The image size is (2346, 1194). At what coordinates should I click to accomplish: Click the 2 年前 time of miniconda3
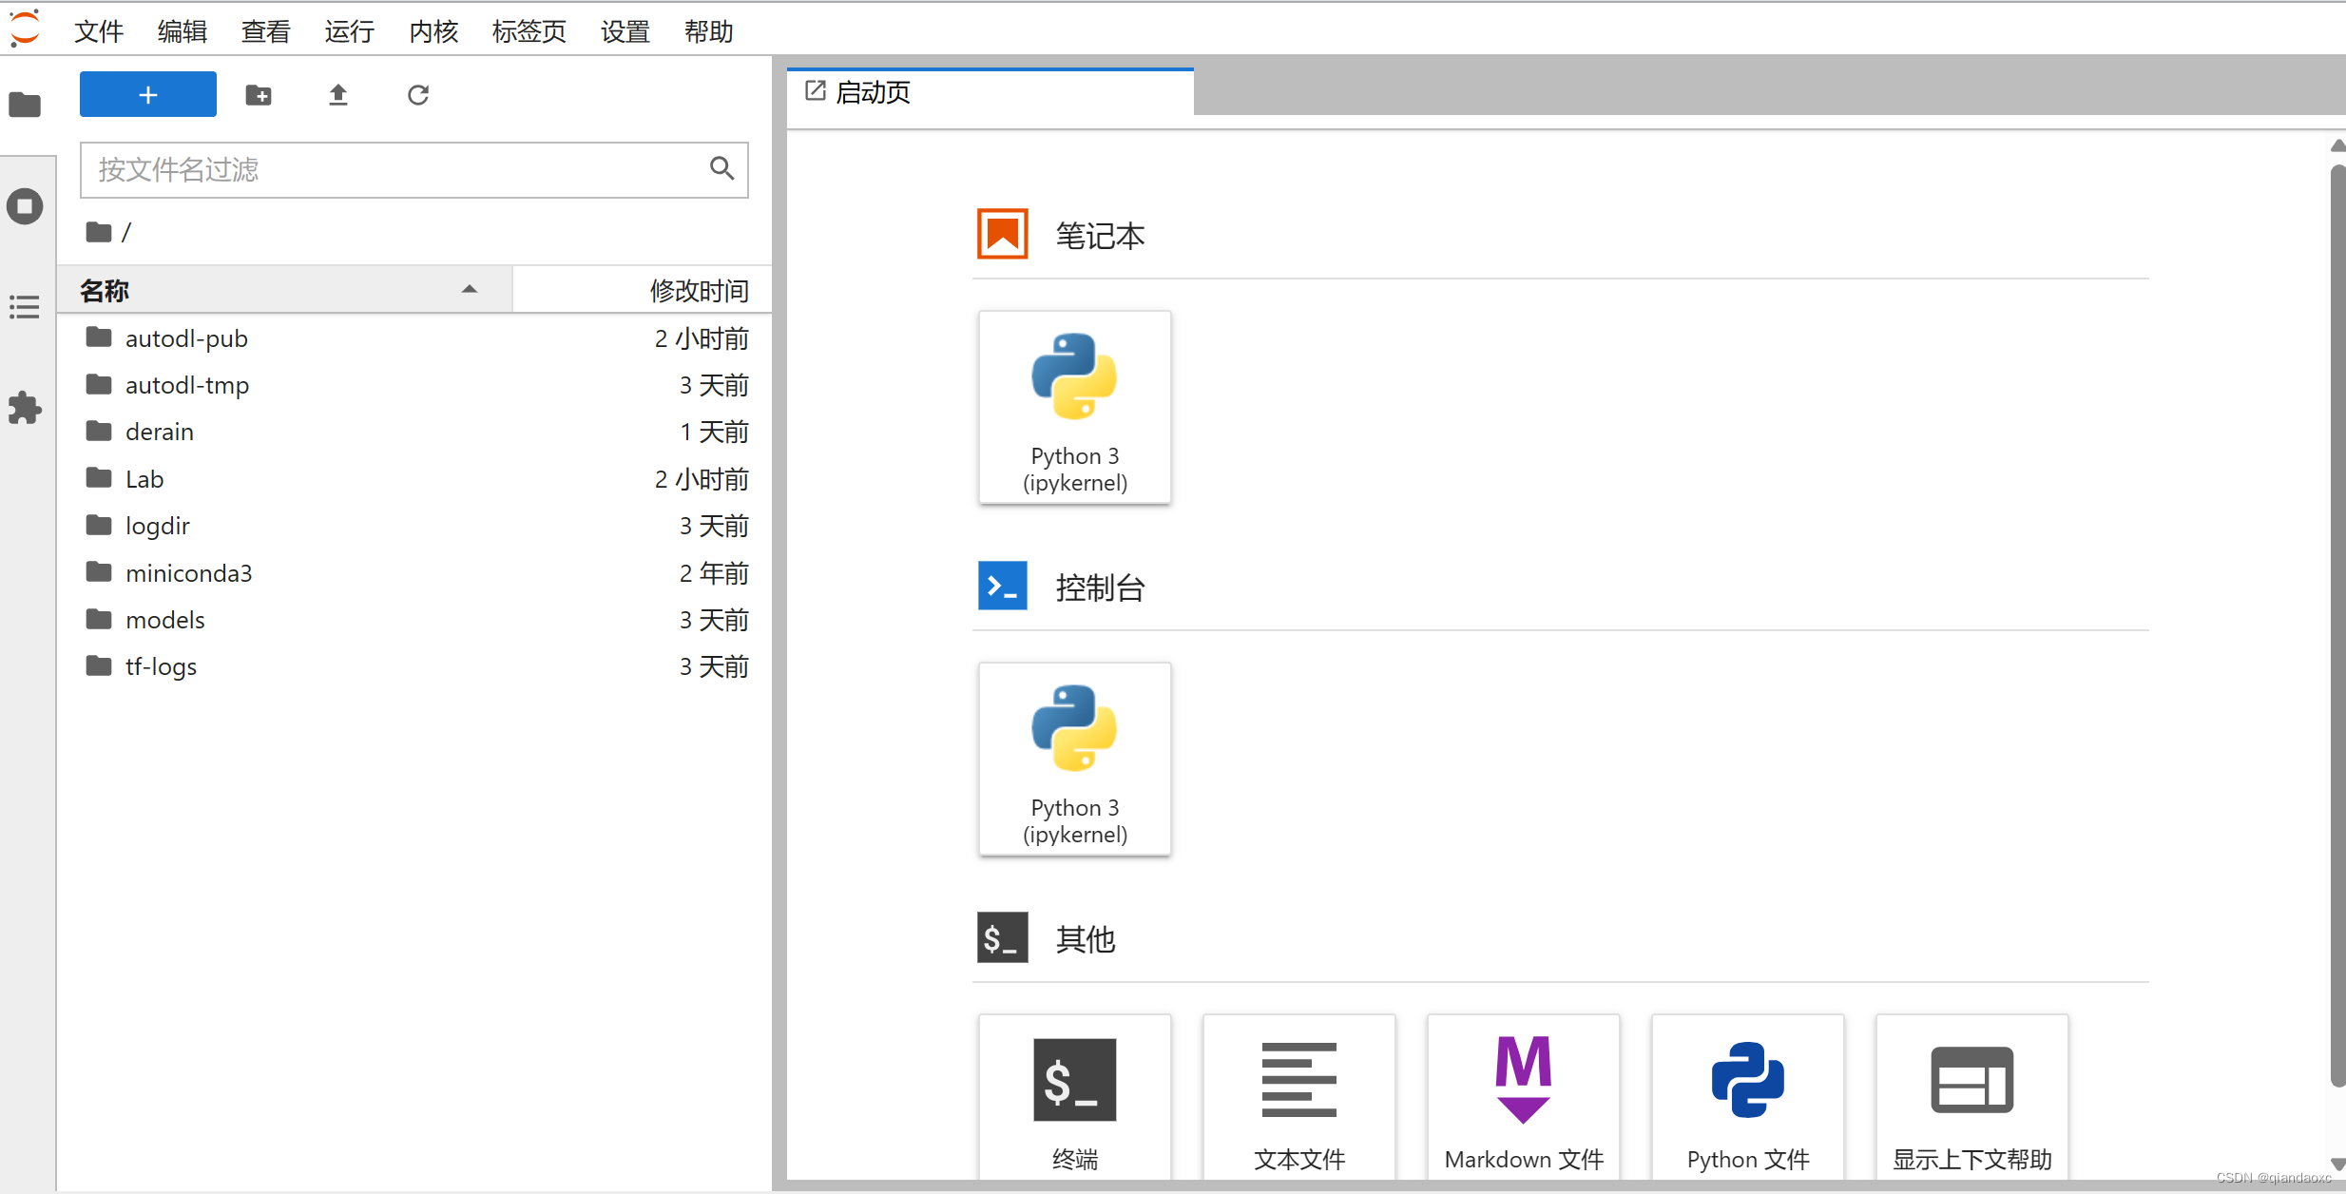click(714, 573)
